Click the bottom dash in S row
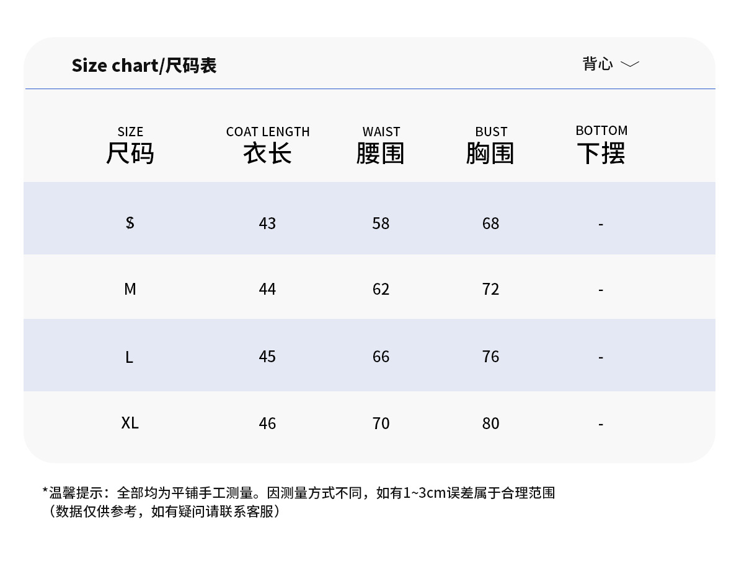744x569 pixels. 601,224
